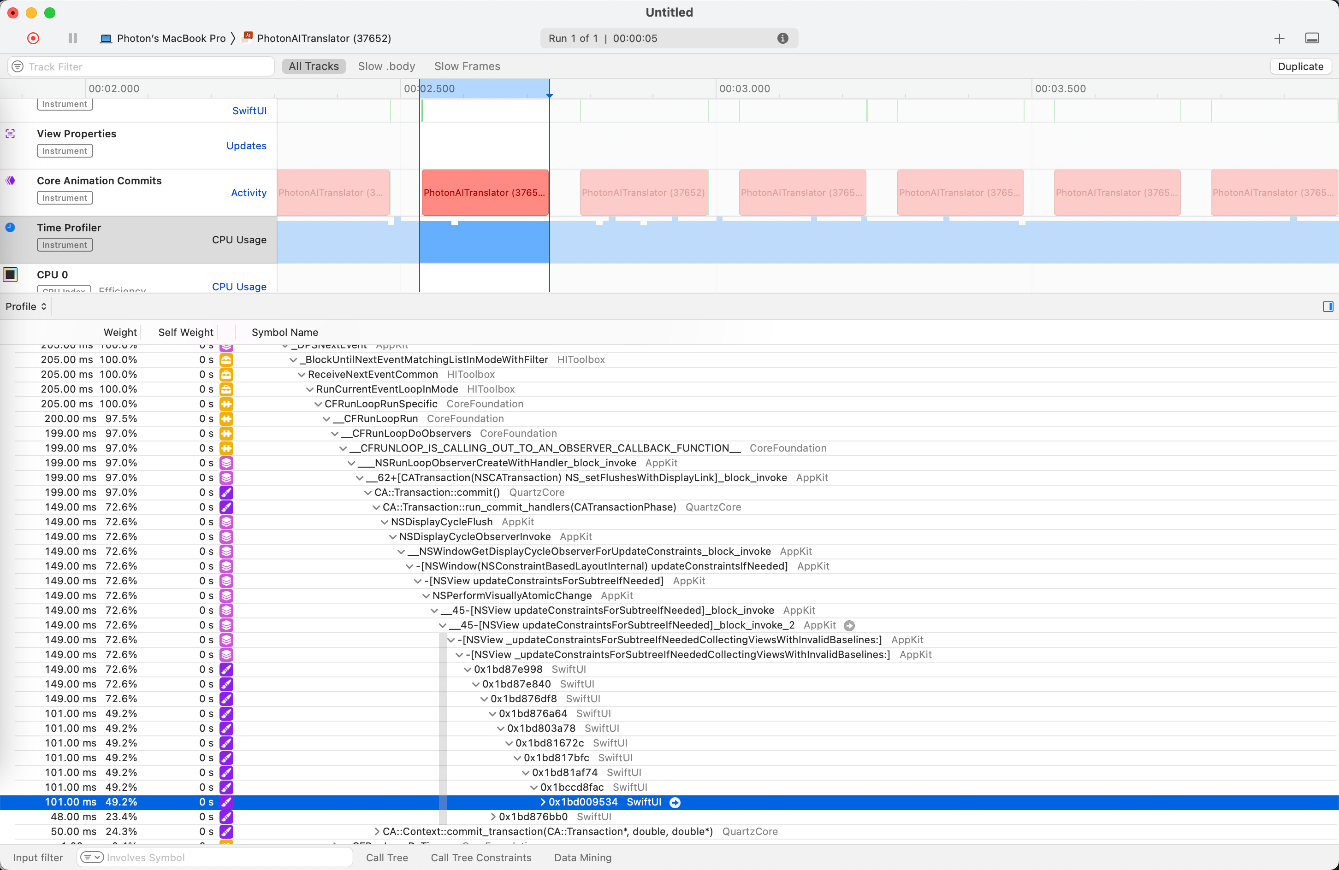This screenshot has width=1339, height=870.
Task: Collapse the CA::Transaction::commit() row
Action: [367, 493]
